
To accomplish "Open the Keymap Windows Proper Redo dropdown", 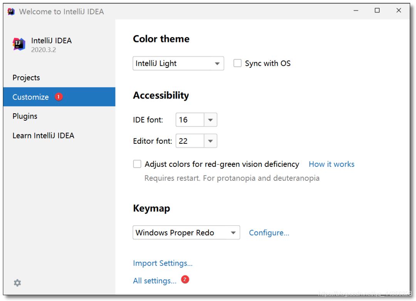I will (x=186, y=233).
